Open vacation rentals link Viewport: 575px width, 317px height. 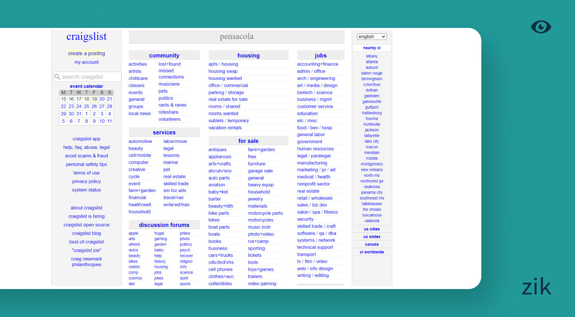click(x=225, y=128)
